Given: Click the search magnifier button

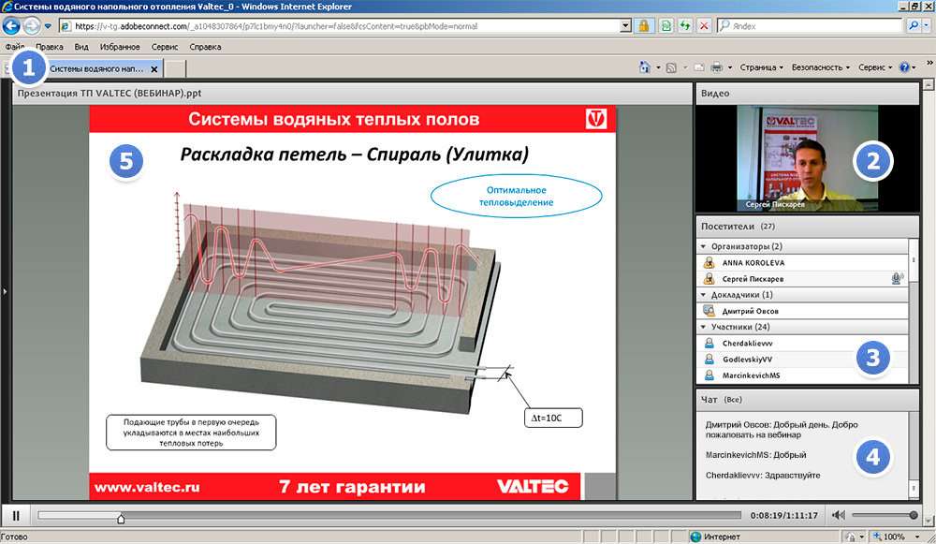Looking at the screenshot, I should (x=913, y=26).
